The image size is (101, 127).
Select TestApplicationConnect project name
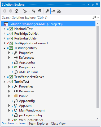31,43
